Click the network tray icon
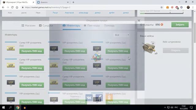The width and height of the screenshot is (196, 110). pyautogui.click(x=168, y=107)
